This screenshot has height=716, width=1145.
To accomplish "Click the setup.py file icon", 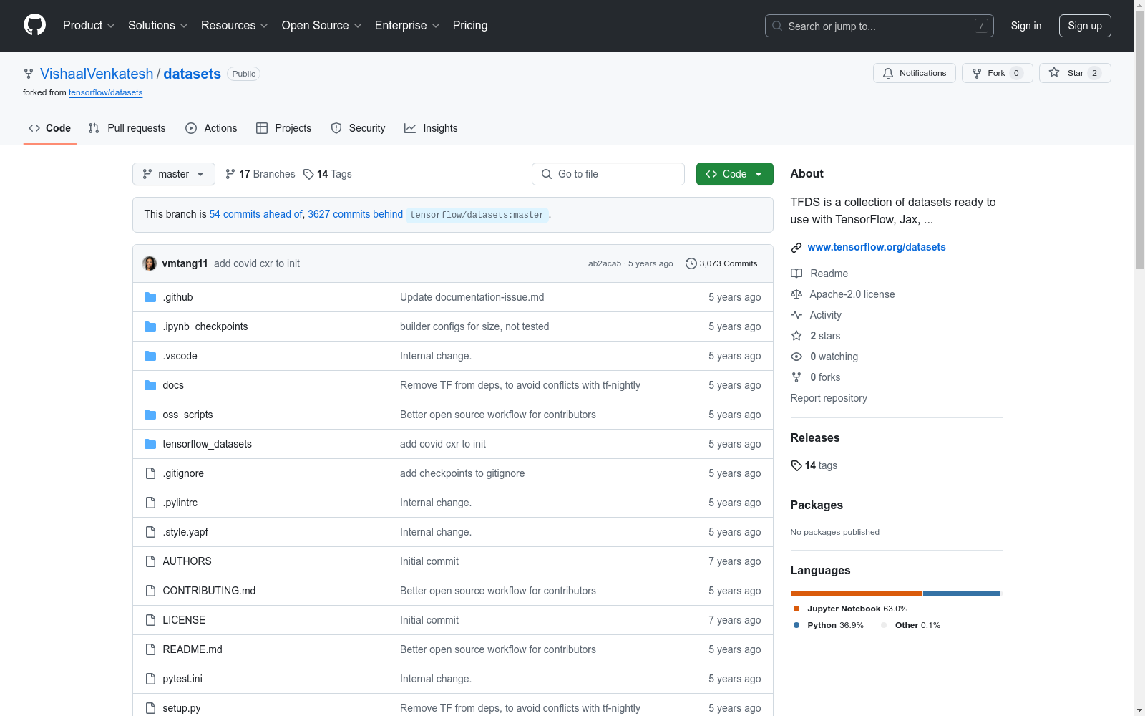I will 150,708.
